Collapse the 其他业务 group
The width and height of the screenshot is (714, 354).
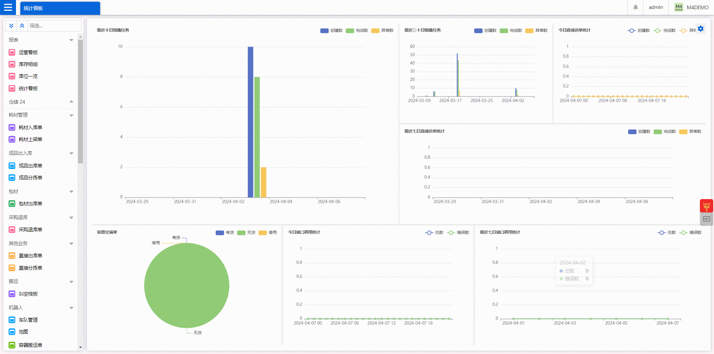tap(71, 243)
